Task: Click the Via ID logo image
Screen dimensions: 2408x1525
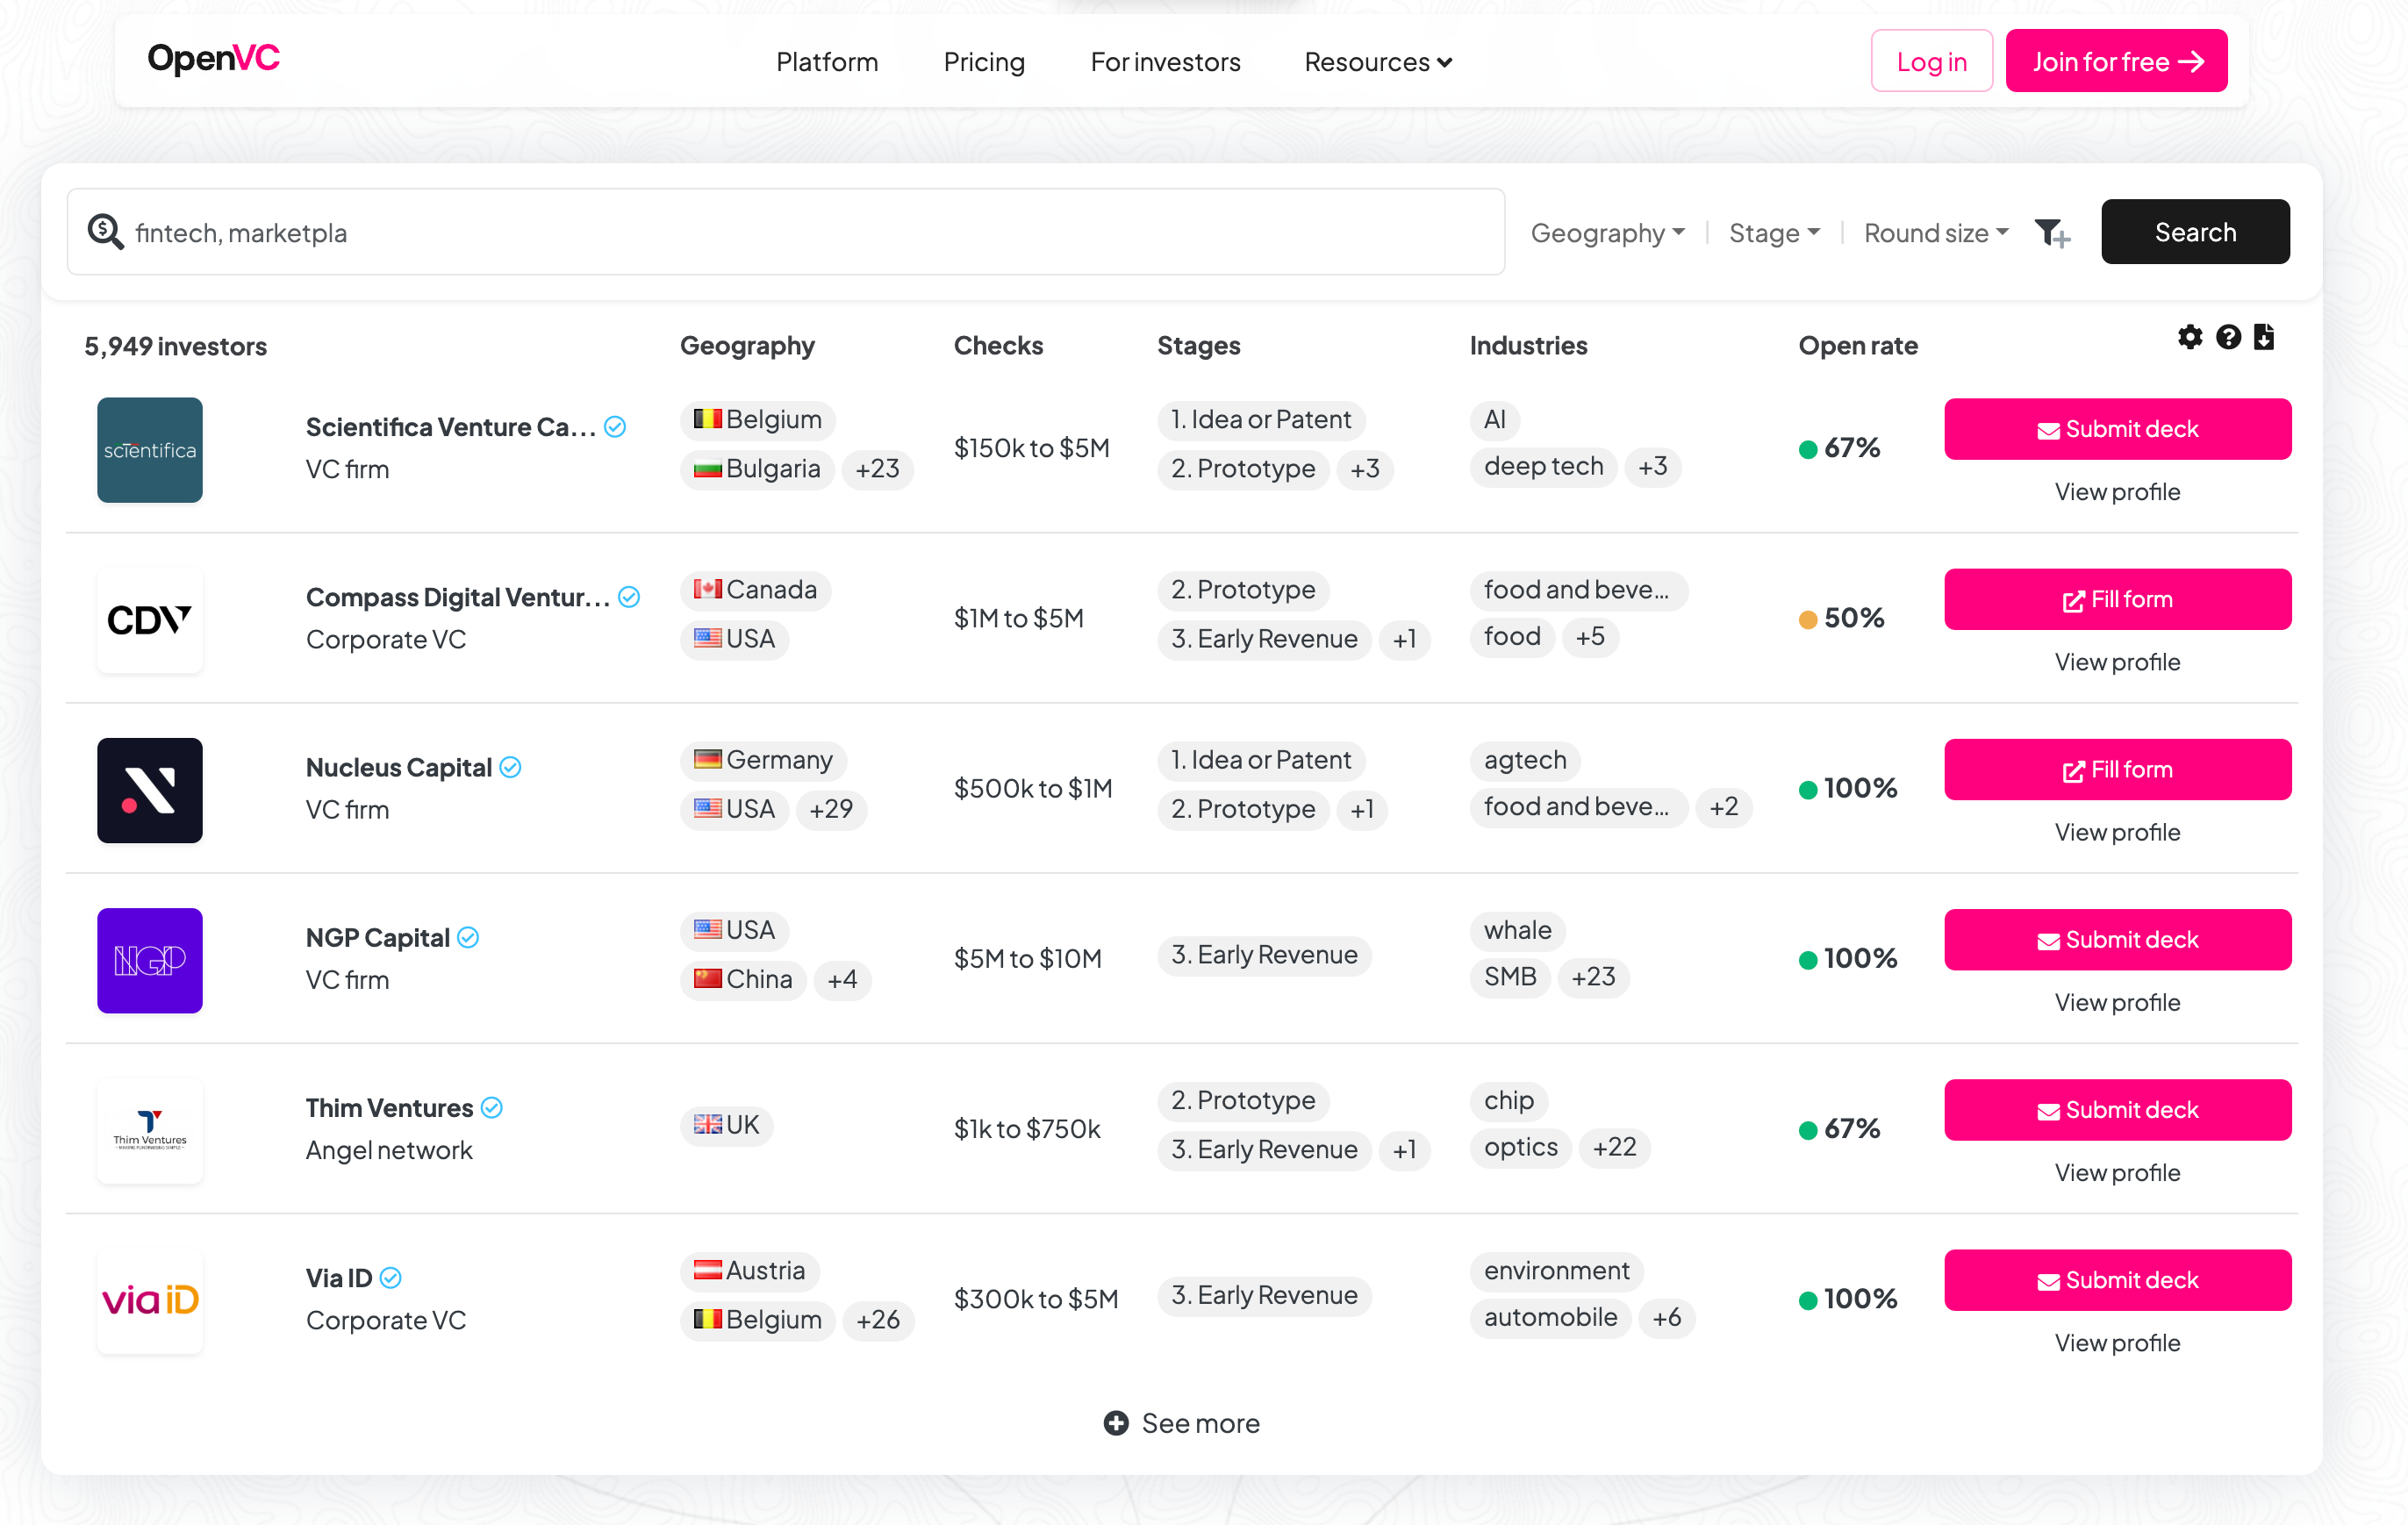Action: 150,1300
